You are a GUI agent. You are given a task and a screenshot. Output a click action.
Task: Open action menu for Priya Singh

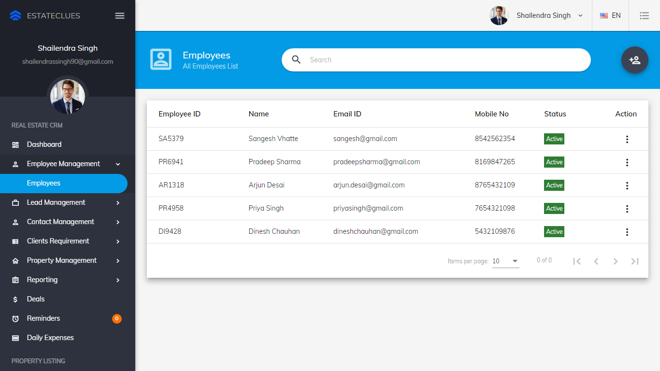point(627,209)
